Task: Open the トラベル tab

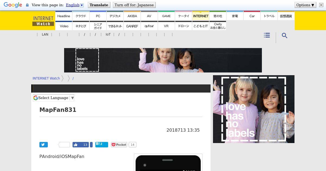Action: [269, 16]
